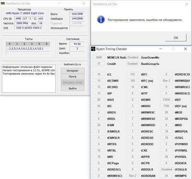Viewport: 192px width, 179px height.
Task: Close the test finished dialog
Action: 187,4
